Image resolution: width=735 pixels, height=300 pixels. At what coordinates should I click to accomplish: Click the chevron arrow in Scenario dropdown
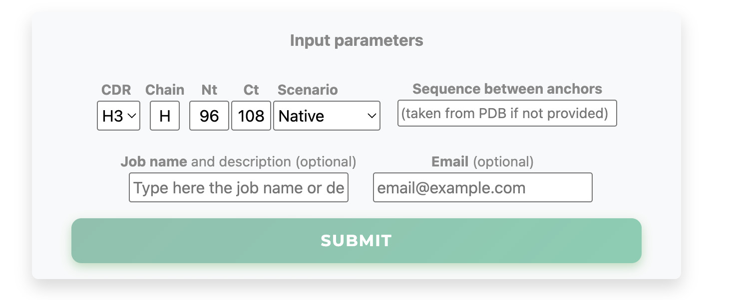371,116
